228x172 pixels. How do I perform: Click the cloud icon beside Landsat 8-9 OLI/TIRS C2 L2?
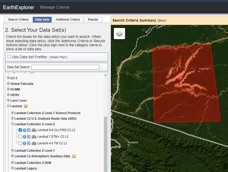click(34, 130)
